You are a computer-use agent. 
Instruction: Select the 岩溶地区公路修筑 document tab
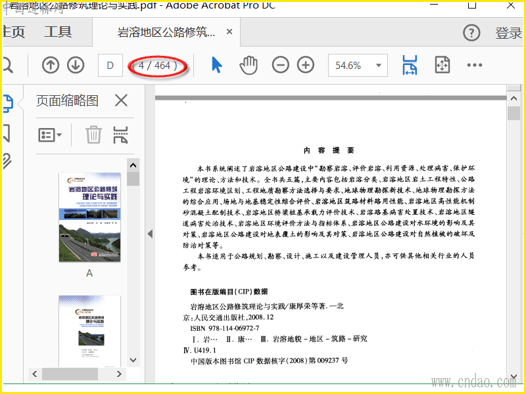click(166, 32)
